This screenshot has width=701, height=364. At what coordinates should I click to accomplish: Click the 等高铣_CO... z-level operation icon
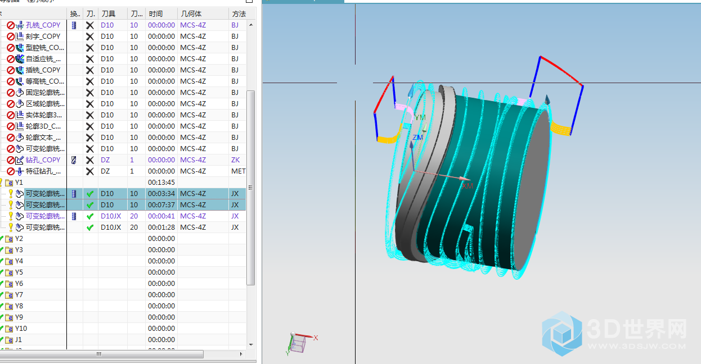tap(20, 81)
